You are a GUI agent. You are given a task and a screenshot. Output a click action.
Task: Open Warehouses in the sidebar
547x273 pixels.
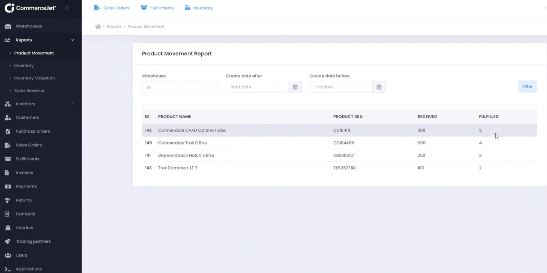tap(29, 26)
